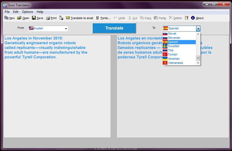Click the Translate to email label
The width and height of the screenshot is (232, 151).
pos(82,18)
